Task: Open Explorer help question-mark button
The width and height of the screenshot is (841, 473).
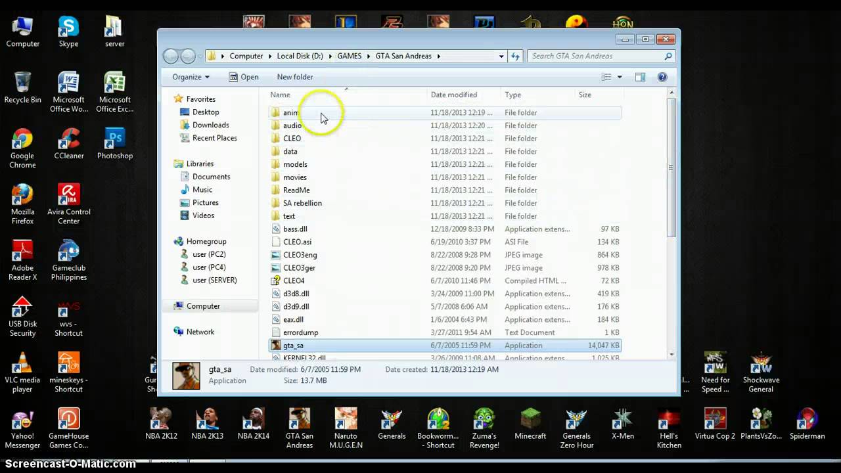Action: click(x=662, y=77)
